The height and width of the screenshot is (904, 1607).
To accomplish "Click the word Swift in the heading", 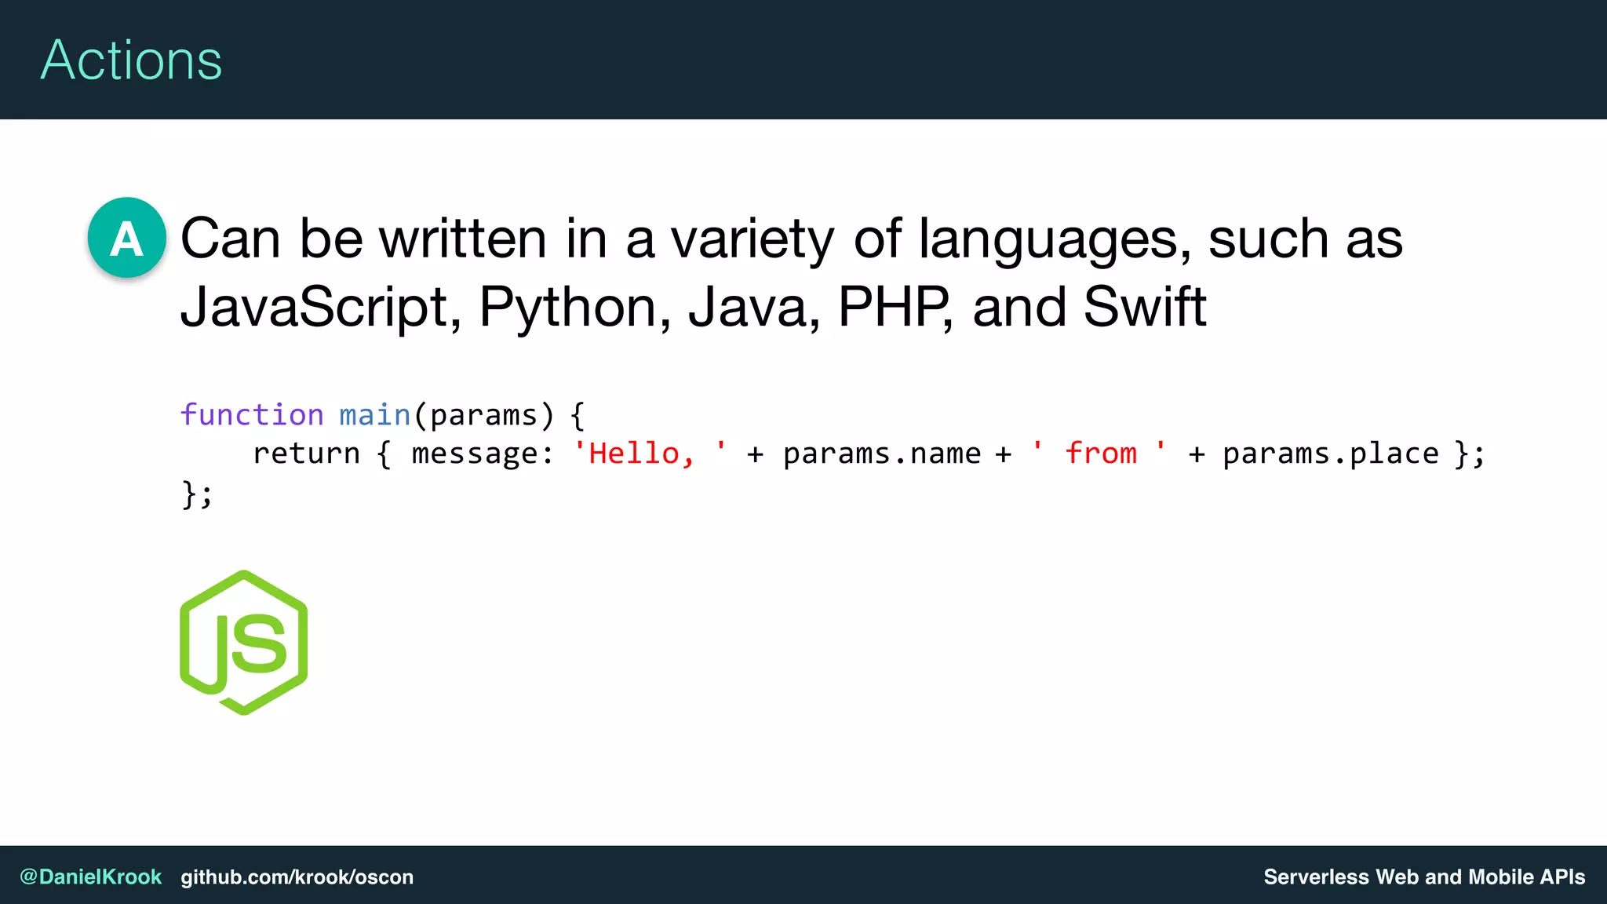I will (x=1144, y=306).
